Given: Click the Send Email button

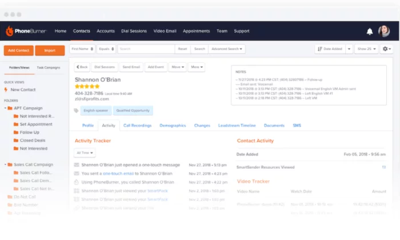Looking at the screenshot, I should coord(131,67).
